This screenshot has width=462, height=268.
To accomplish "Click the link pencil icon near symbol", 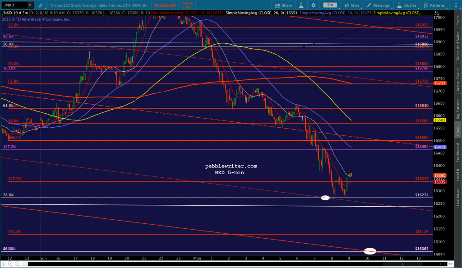I will 40,5.
